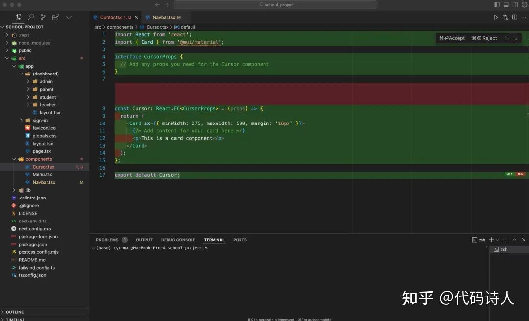Switch to the Navbar.tsx tab
Screen dimensions: 529x321
[x=164, y=16]
